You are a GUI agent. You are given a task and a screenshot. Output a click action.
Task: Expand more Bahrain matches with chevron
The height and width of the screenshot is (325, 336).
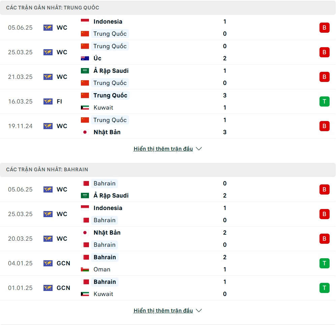click(199, 311)
